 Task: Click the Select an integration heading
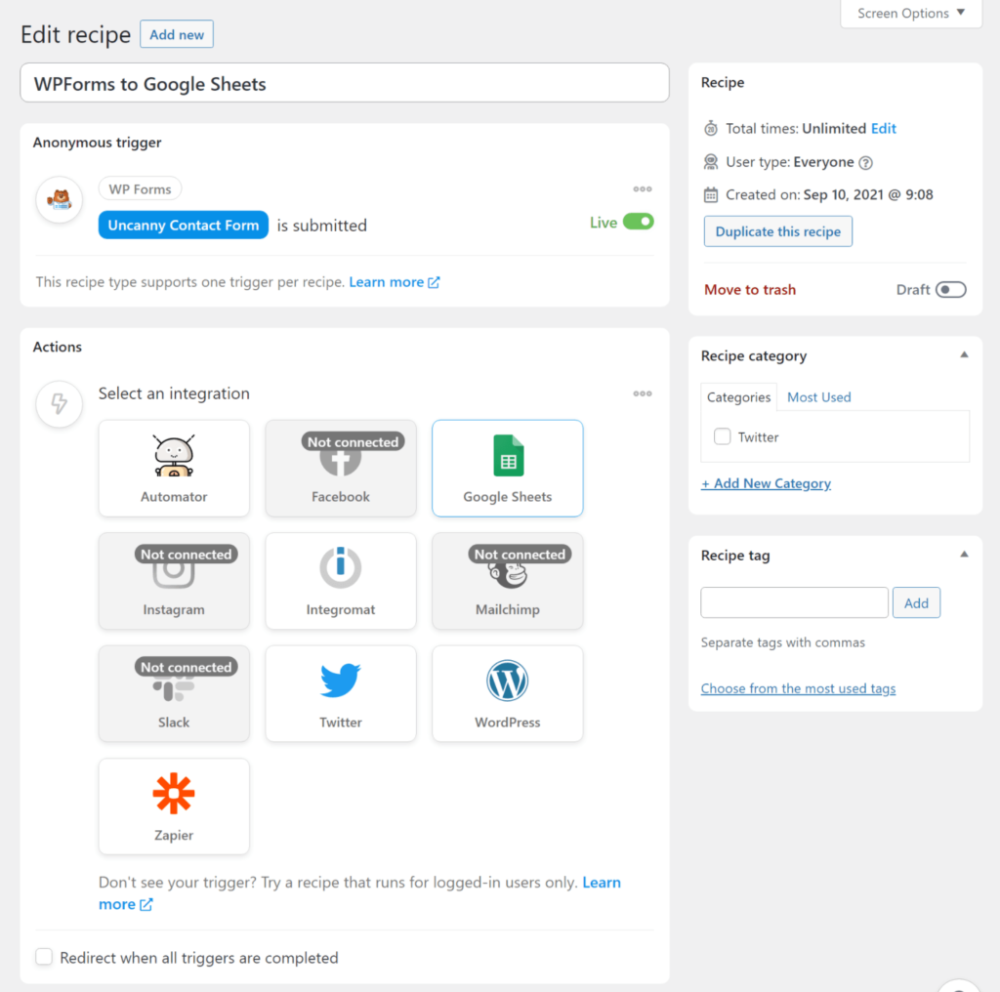[x=174, y=394]
